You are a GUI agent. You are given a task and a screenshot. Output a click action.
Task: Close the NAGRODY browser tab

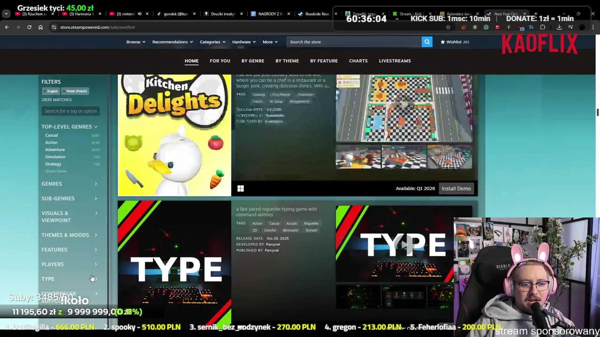click(x=289, y=14)
